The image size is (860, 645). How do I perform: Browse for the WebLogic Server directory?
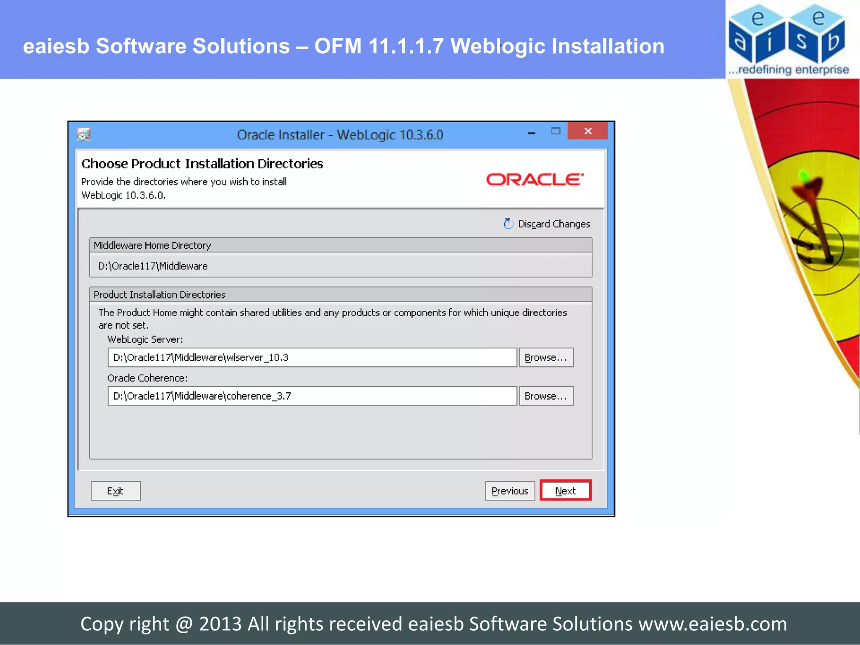[546, 357]
